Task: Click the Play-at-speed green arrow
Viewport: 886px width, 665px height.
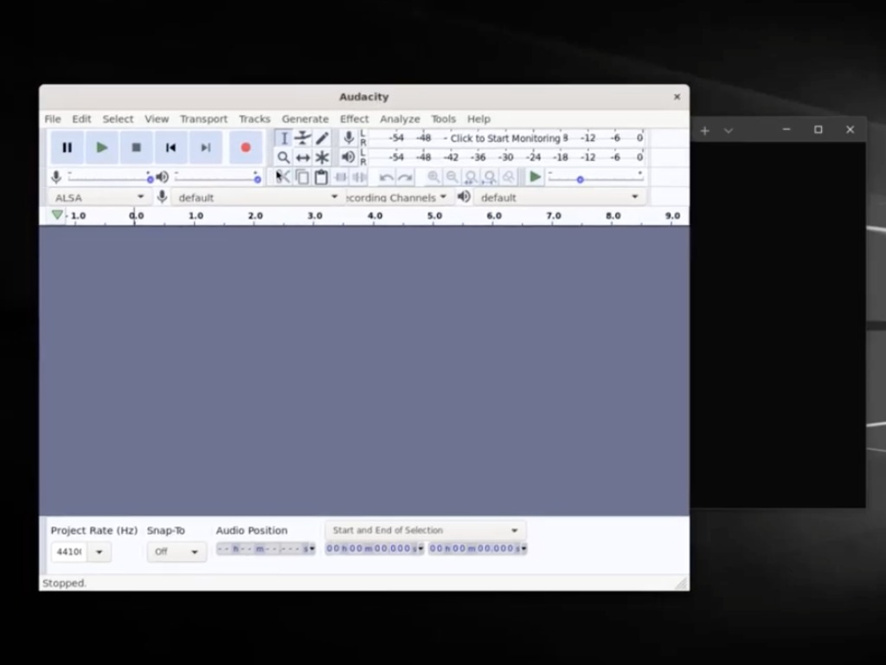Action: (x=535, y=177)
